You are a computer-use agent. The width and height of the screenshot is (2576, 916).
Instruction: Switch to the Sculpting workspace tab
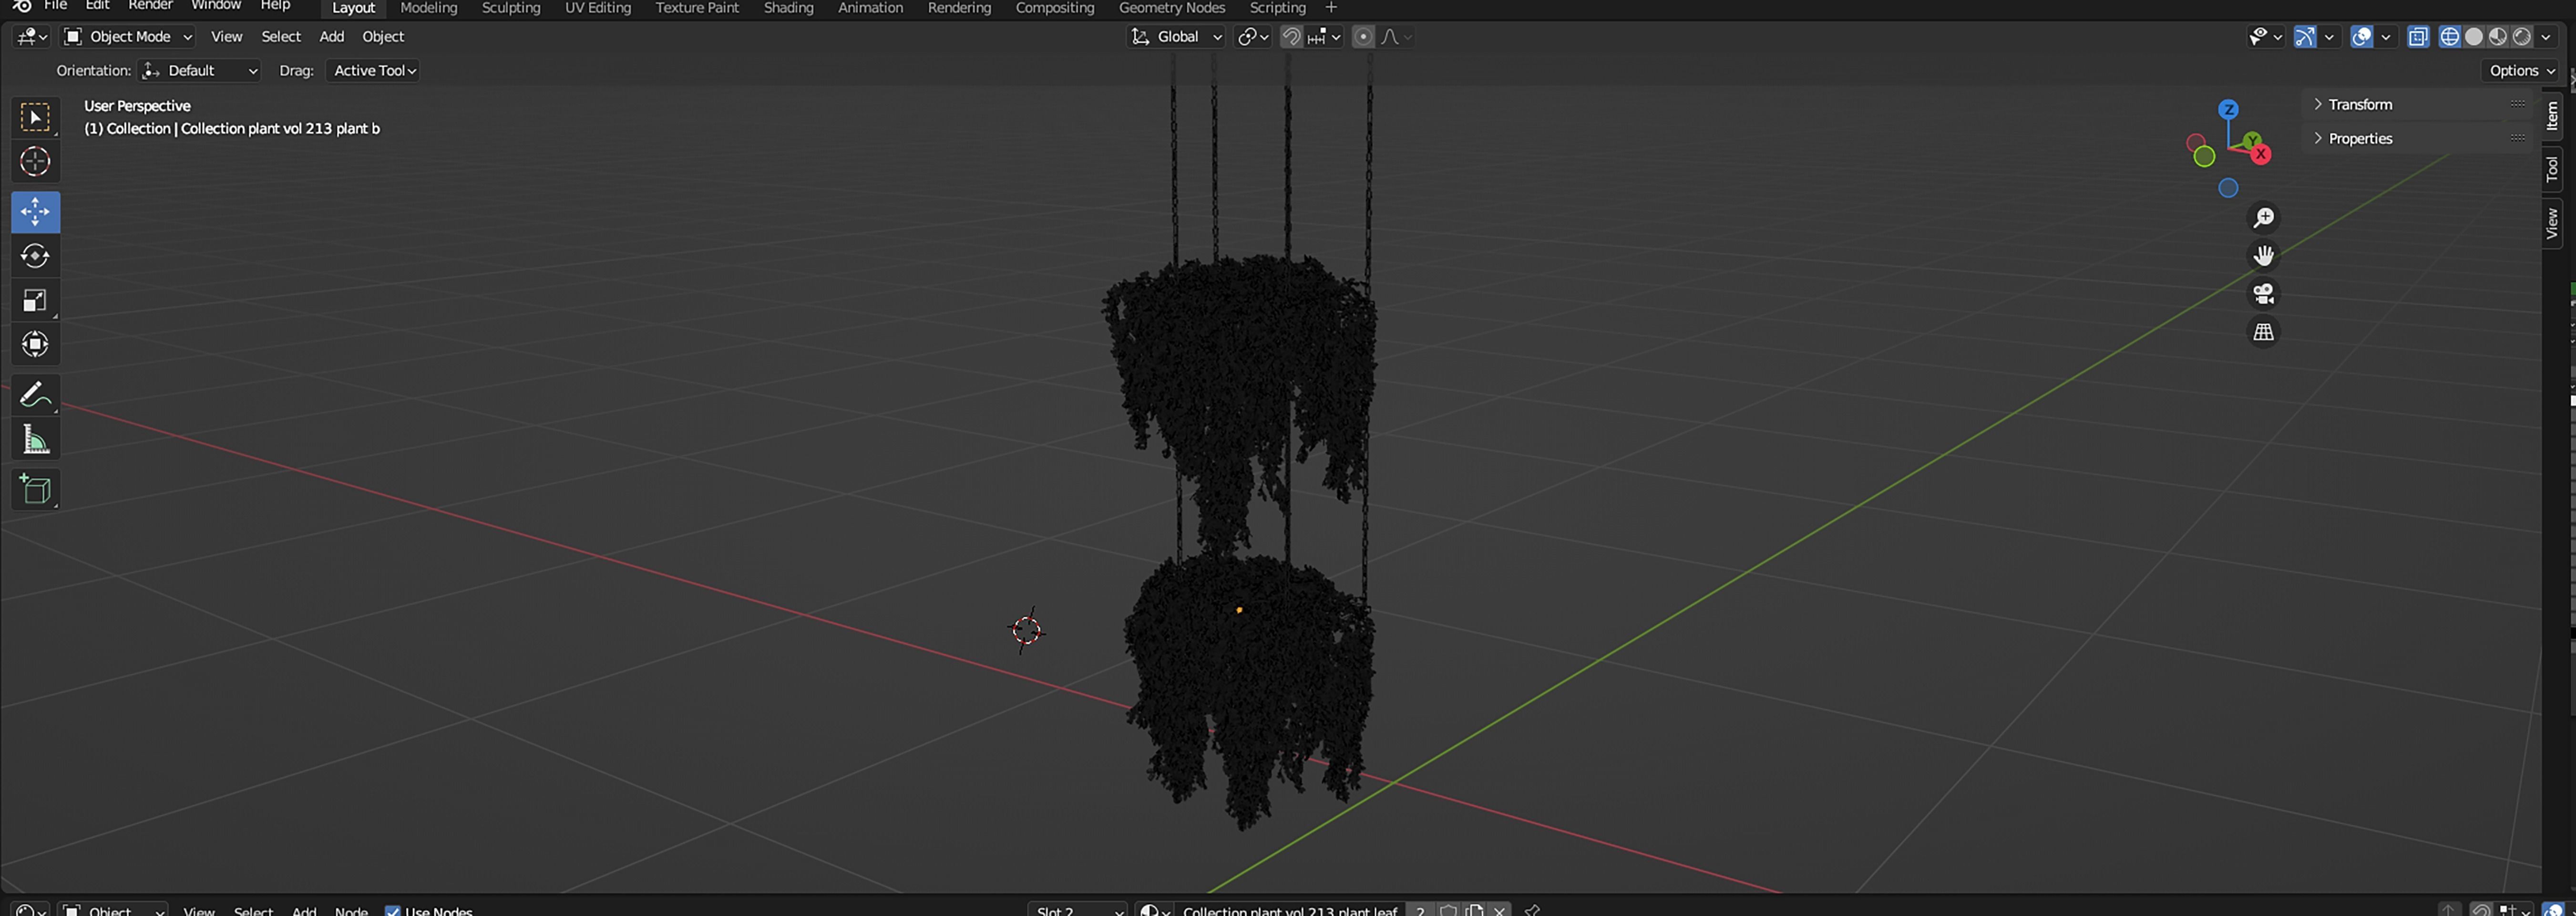coord(511,8)
